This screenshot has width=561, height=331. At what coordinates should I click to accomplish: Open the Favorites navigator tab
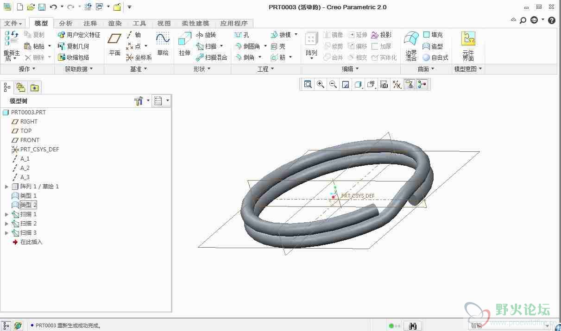[x=34, y=87]
